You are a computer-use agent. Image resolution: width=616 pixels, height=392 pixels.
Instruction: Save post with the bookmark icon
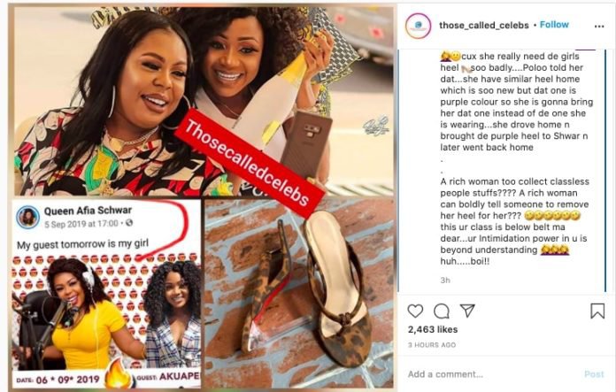[x=597, y=311]
